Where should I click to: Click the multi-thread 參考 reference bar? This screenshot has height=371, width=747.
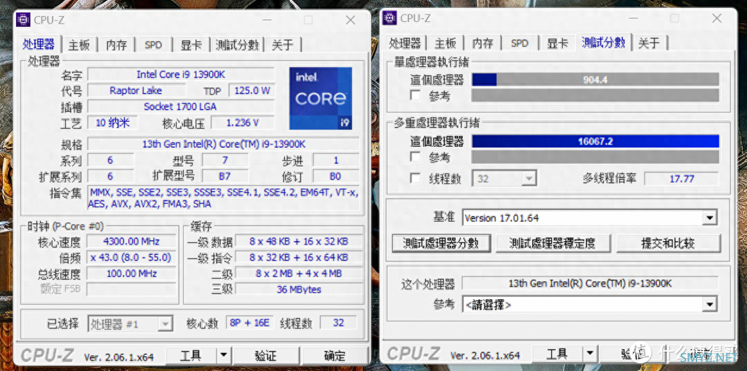[x=595, y=157]
